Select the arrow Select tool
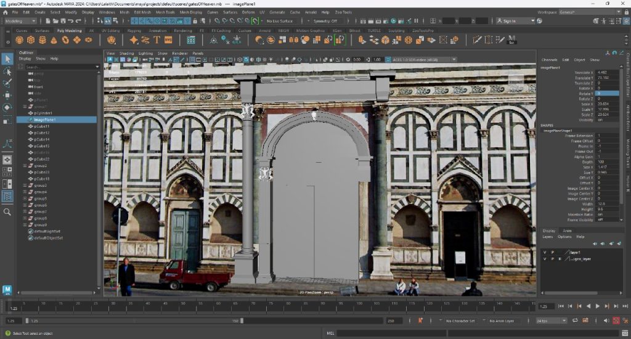631x339 pixels. pos(7,59)
